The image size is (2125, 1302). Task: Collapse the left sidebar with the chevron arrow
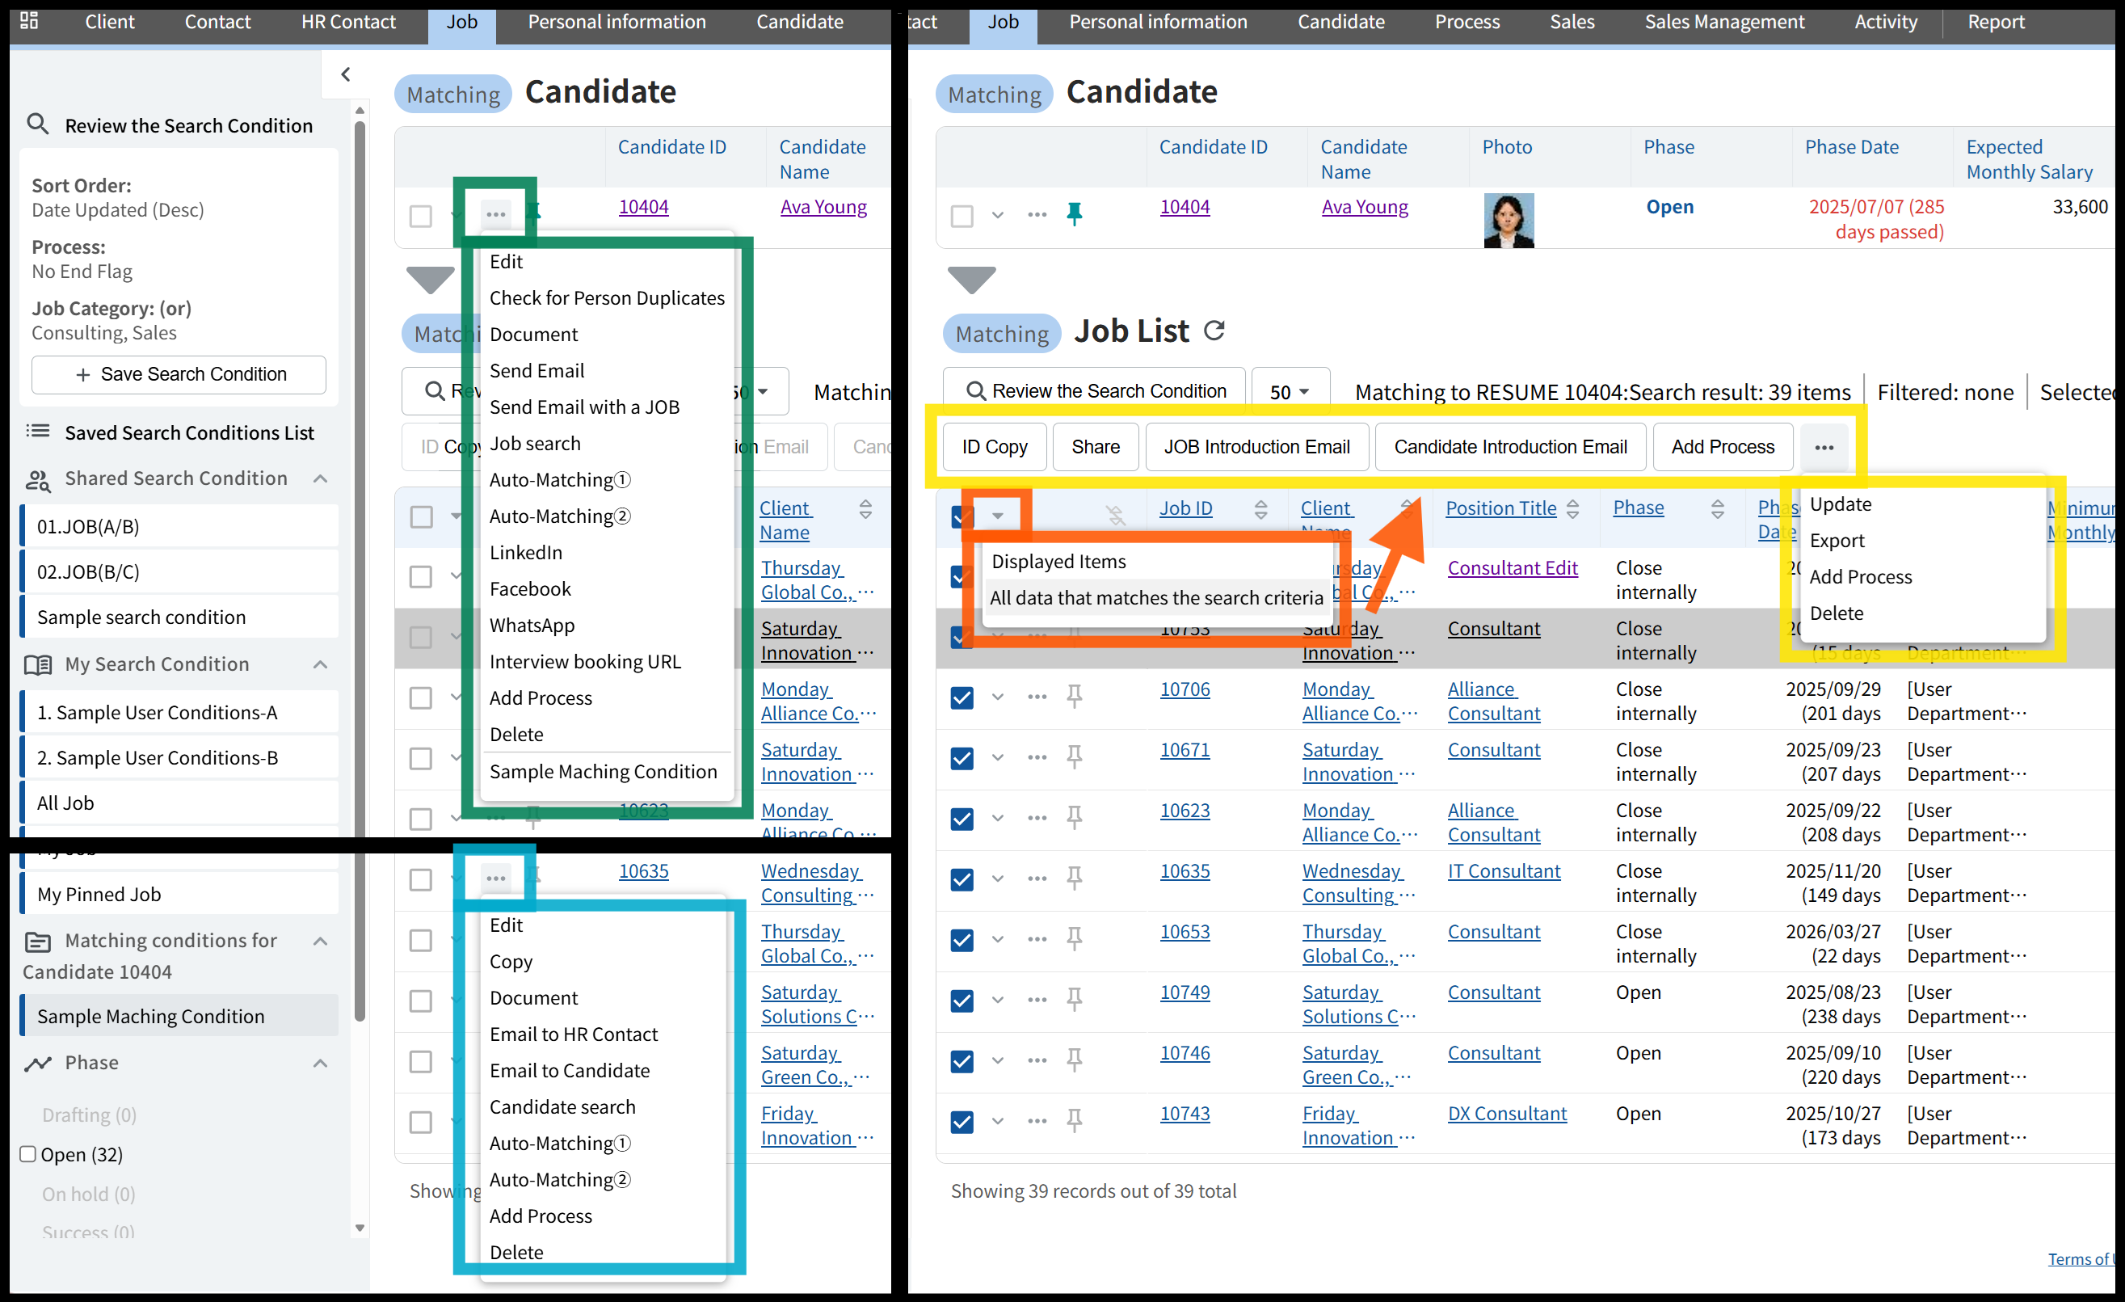pyautogui.click(x=346, y=74)
